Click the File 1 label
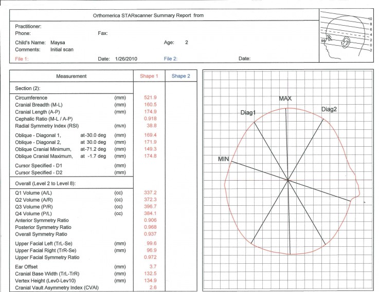 coord(22,59)
